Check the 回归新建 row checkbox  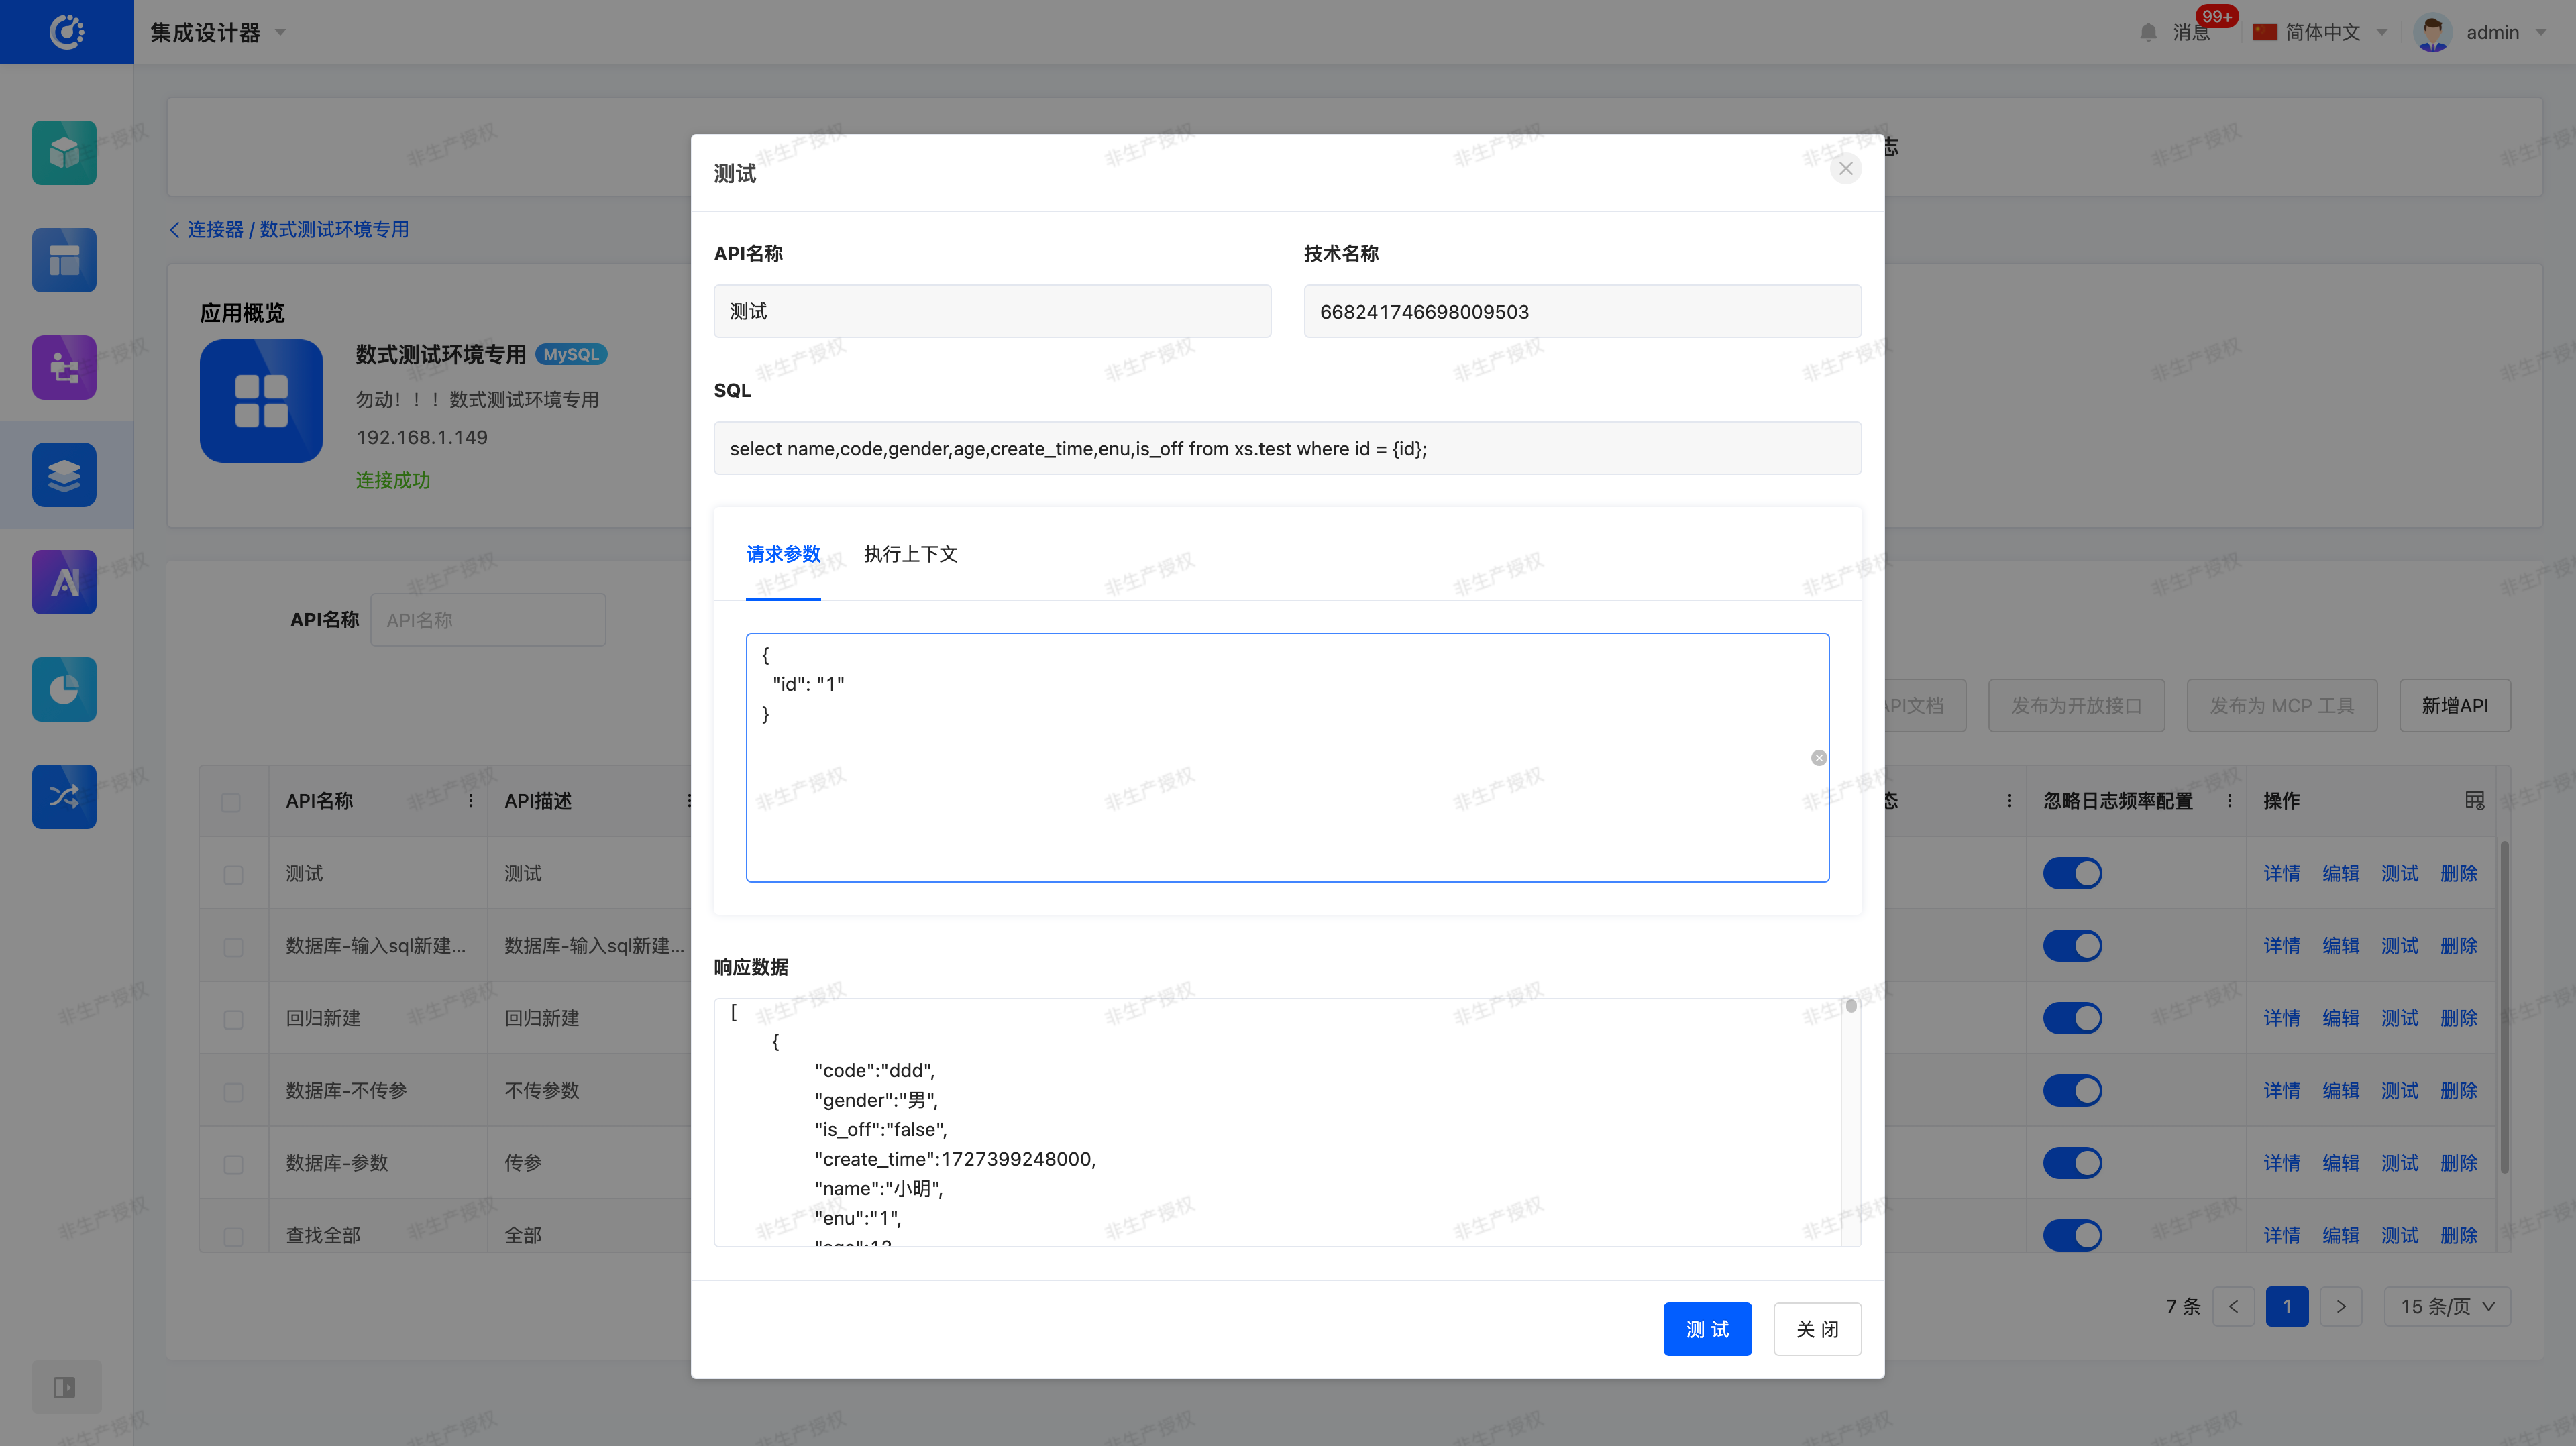point(233,1019)
